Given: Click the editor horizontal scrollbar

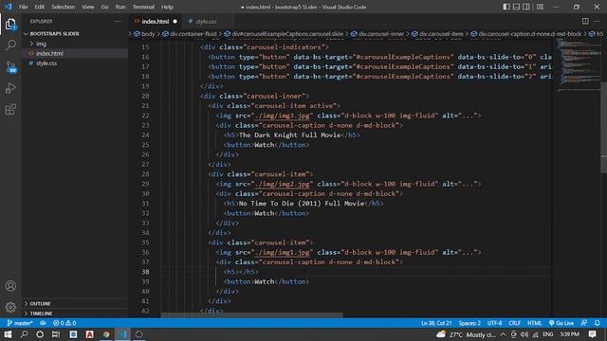Looking at the screenshot, I should point(251,315).
